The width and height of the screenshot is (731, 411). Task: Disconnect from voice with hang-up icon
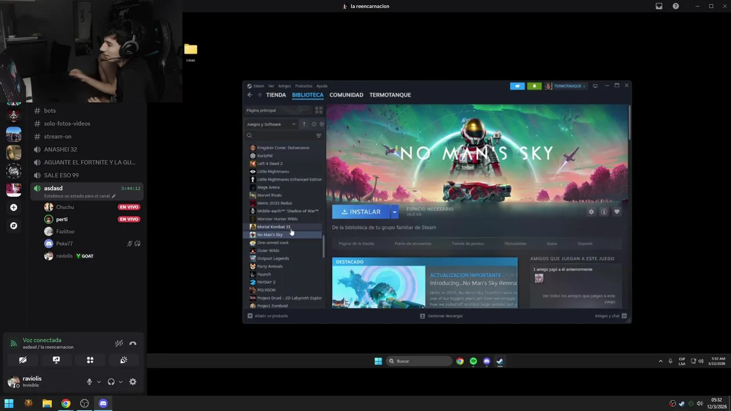(132, 344)
